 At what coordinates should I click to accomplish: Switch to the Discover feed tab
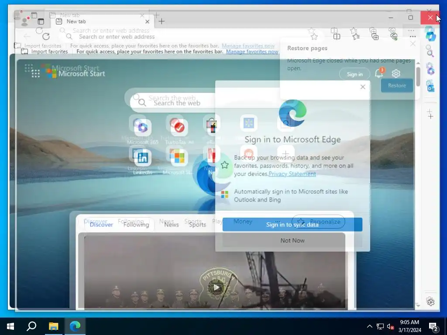point(101,225)
